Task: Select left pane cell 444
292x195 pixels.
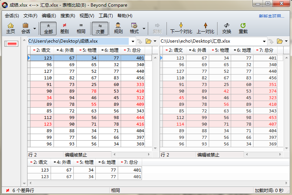Action: tap(133, 118)
